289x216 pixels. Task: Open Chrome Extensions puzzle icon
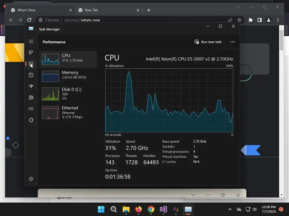[x=251, y=20]
